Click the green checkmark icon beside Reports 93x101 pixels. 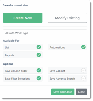tap(39, 55)
